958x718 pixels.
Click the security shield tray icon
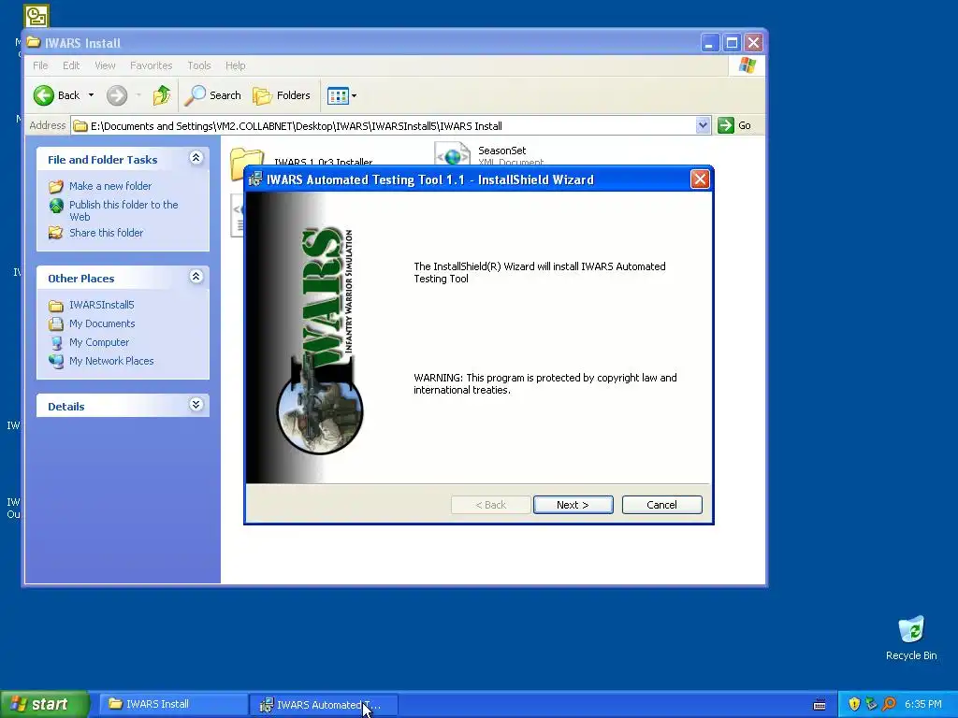(854, 704)
